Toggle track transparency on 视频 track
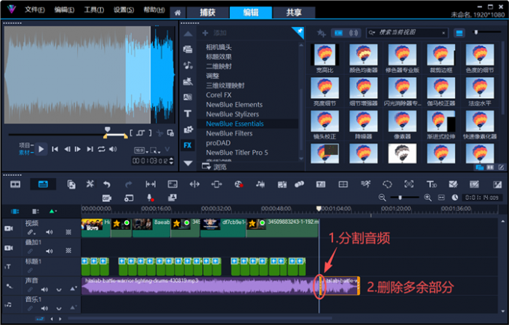This screenshot has height=325, width=509. point(69,232)
